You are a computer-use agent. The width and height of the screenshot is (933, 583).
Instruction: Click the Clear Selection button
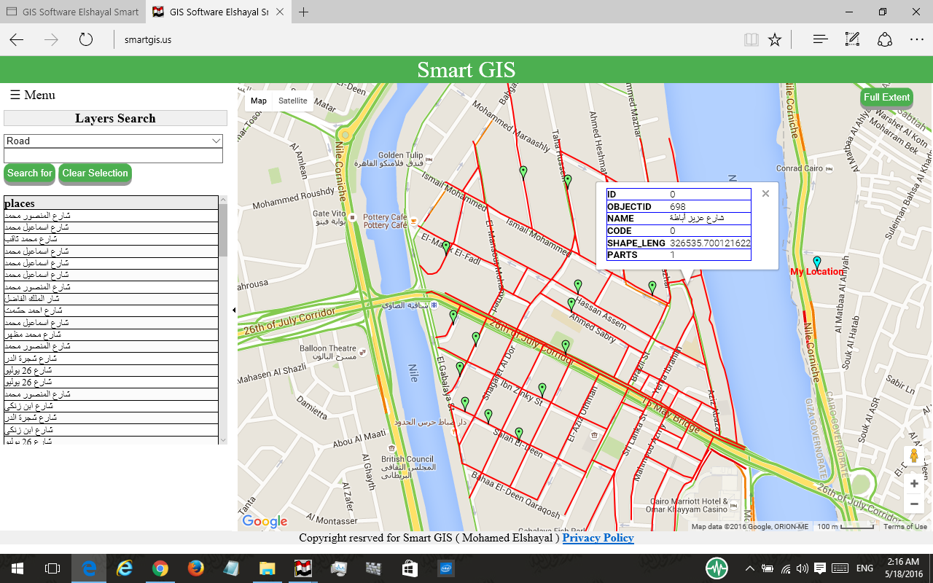tap(95, 173)
